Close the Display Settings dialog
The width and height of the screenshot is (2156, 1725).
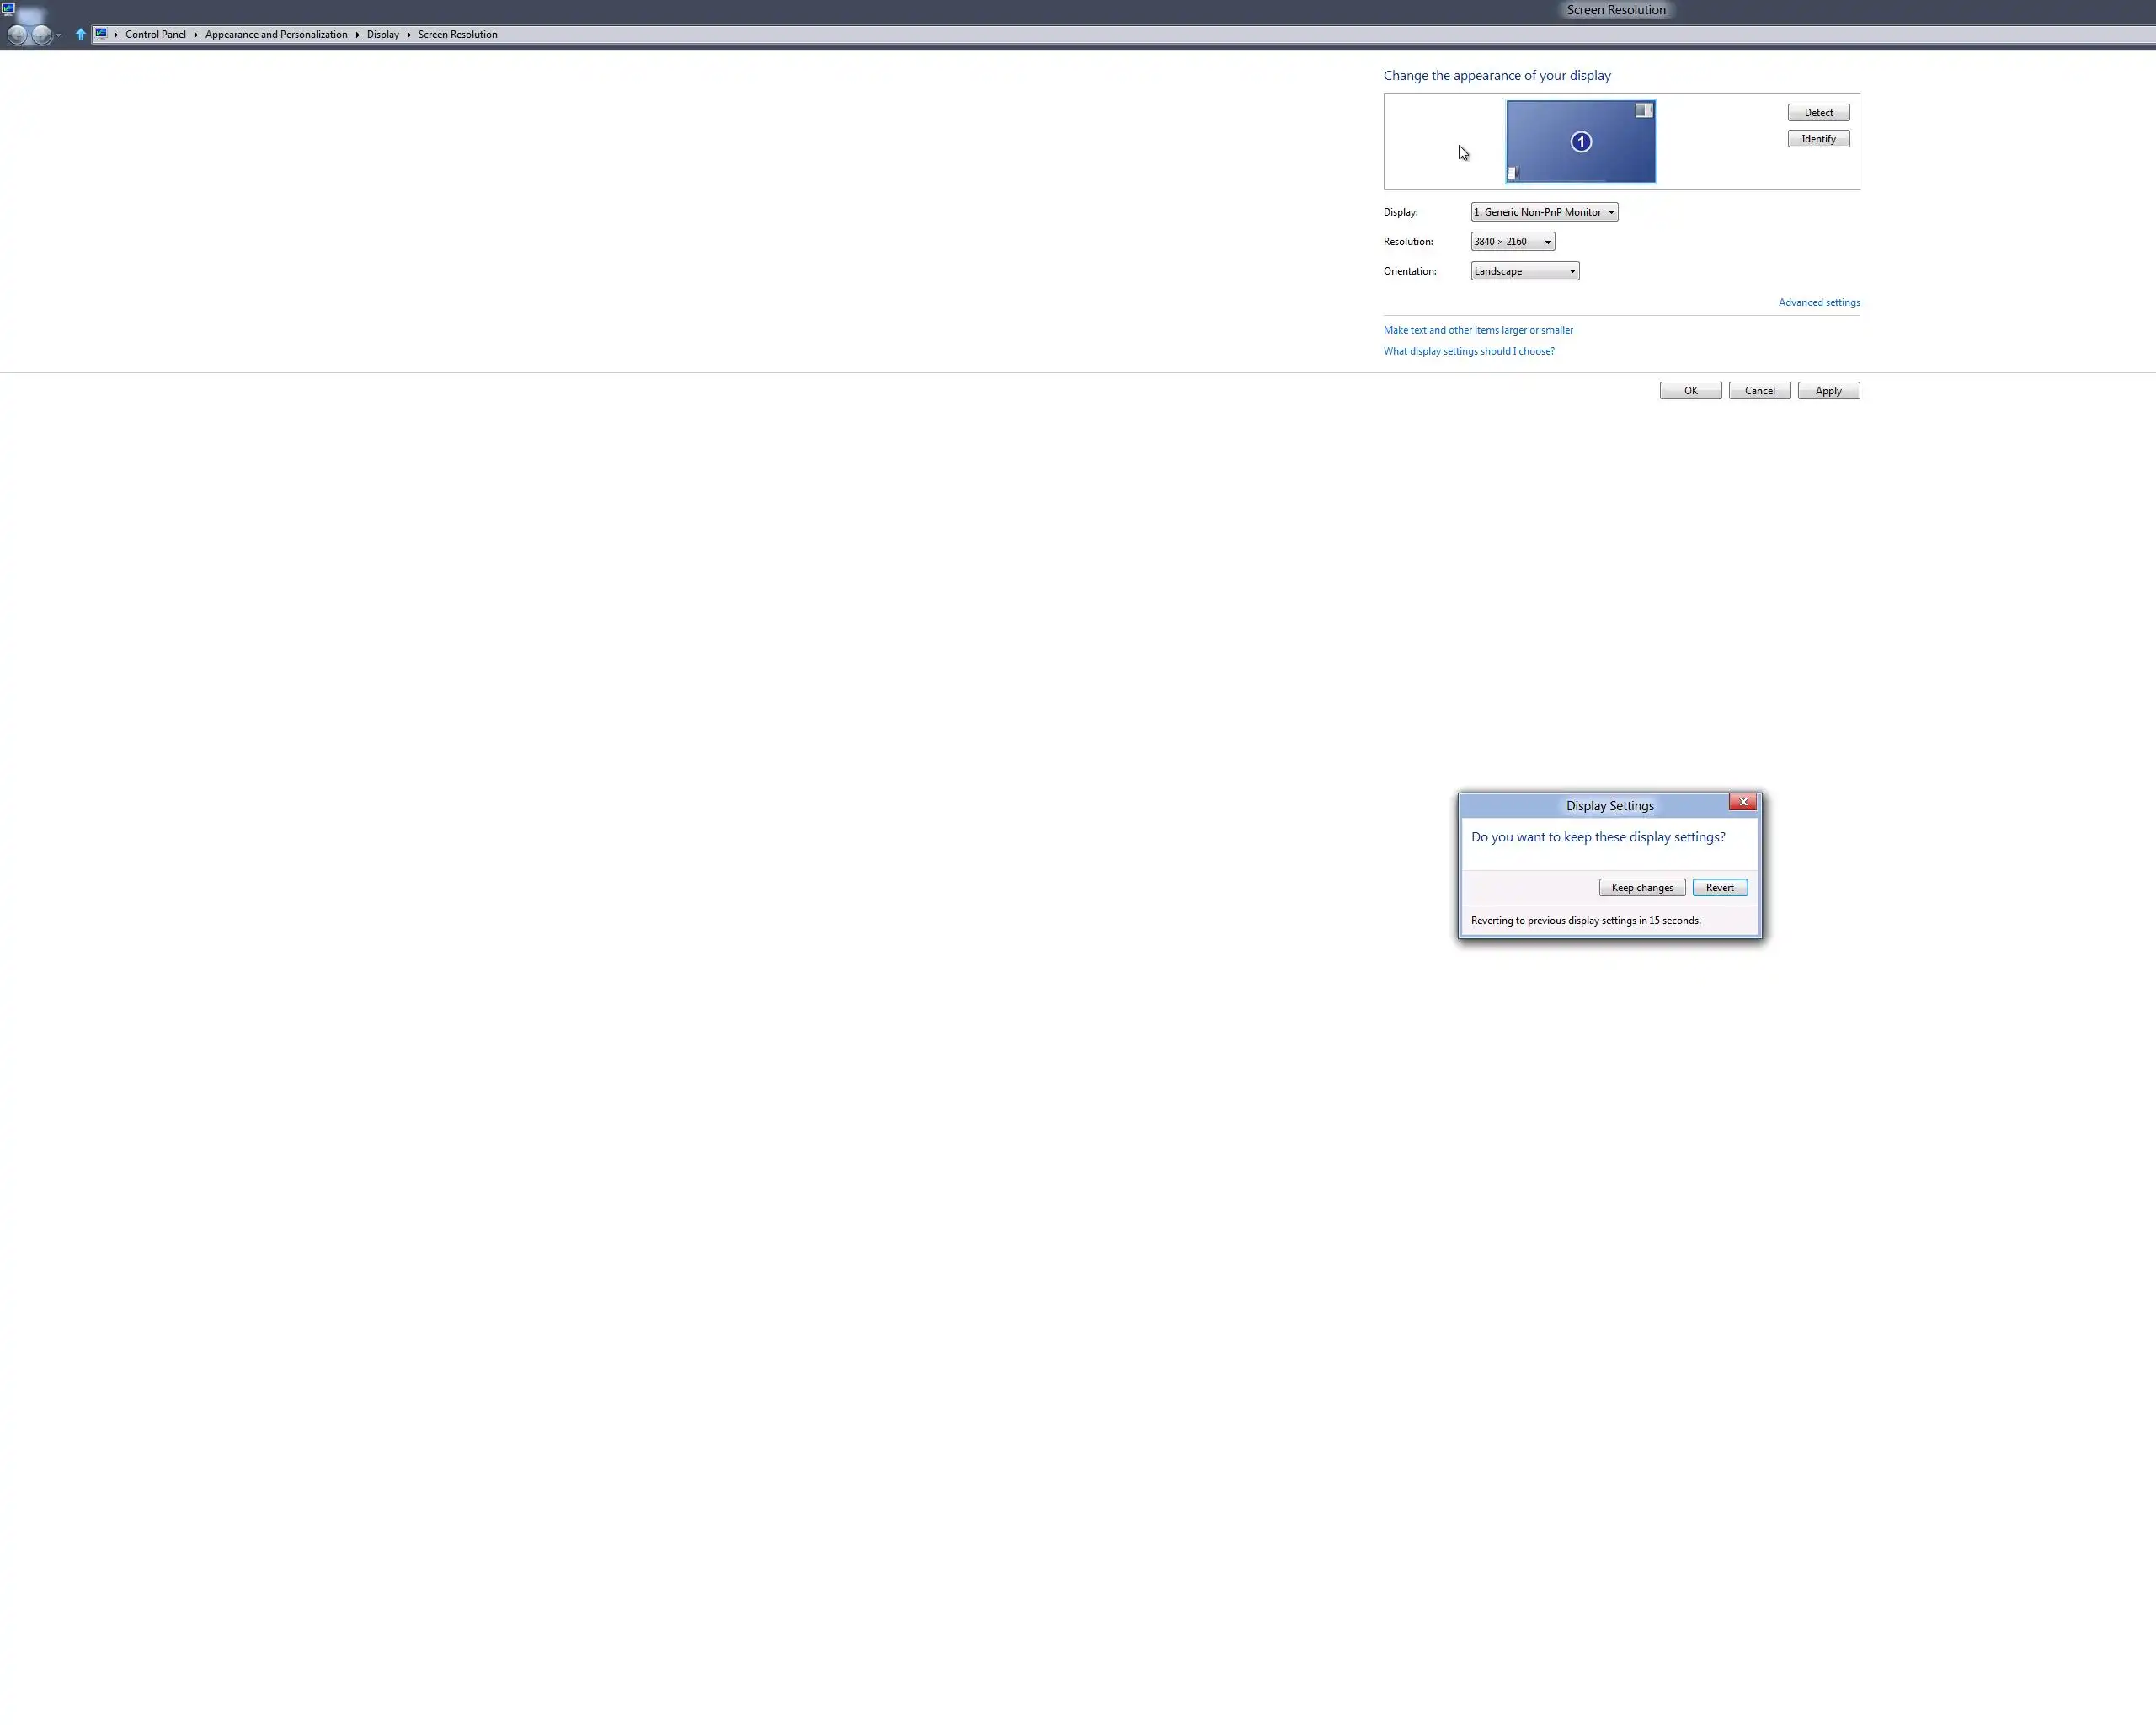click(x=1743, y=802)
